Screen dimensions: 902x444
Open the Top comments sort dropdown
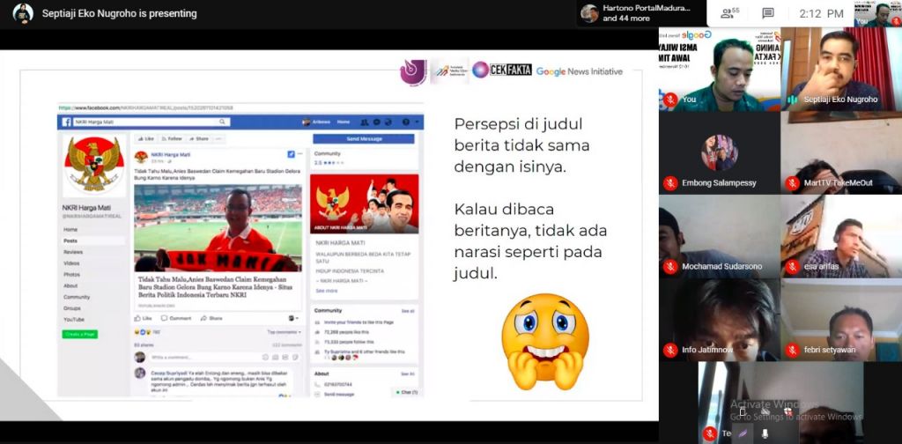[285, 332]
